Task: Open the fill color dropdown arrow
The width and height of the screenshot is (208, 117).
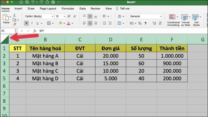Action: click(64, 23)
